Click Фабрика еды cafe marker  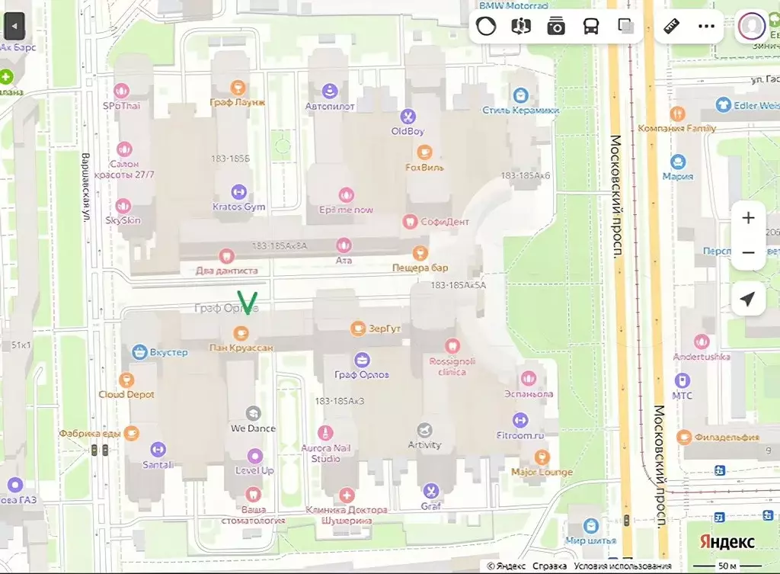131,433
